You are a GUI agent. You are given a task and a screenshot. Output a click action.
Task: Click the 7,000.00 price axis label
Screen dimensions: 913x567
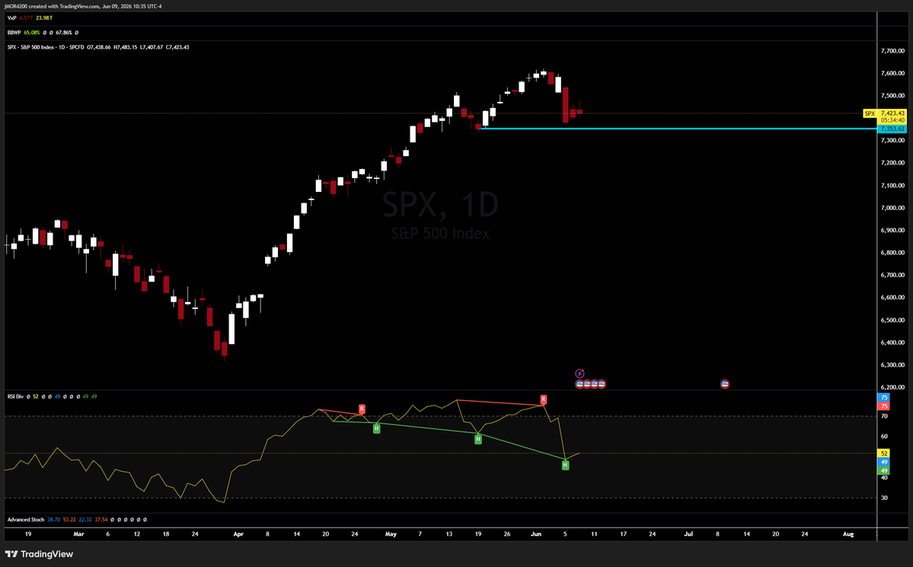[x=892, y=208]
